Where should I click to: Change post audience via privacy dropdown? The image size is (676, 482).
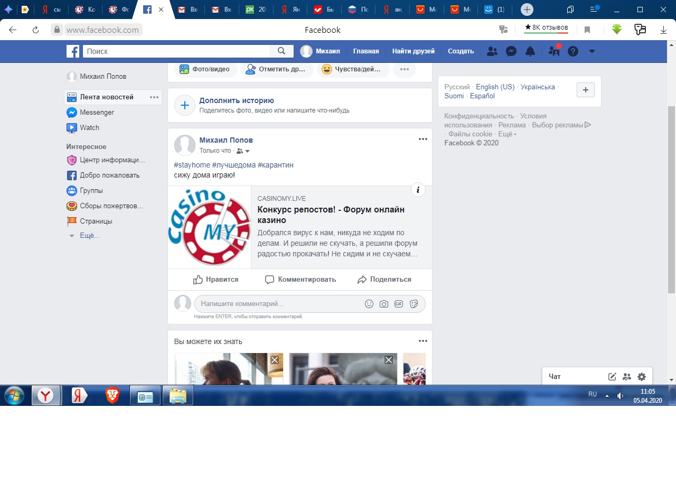(243, 151)
